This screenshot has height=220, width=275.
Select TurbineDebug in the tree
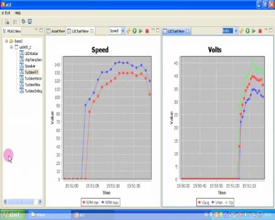(34, 91)
